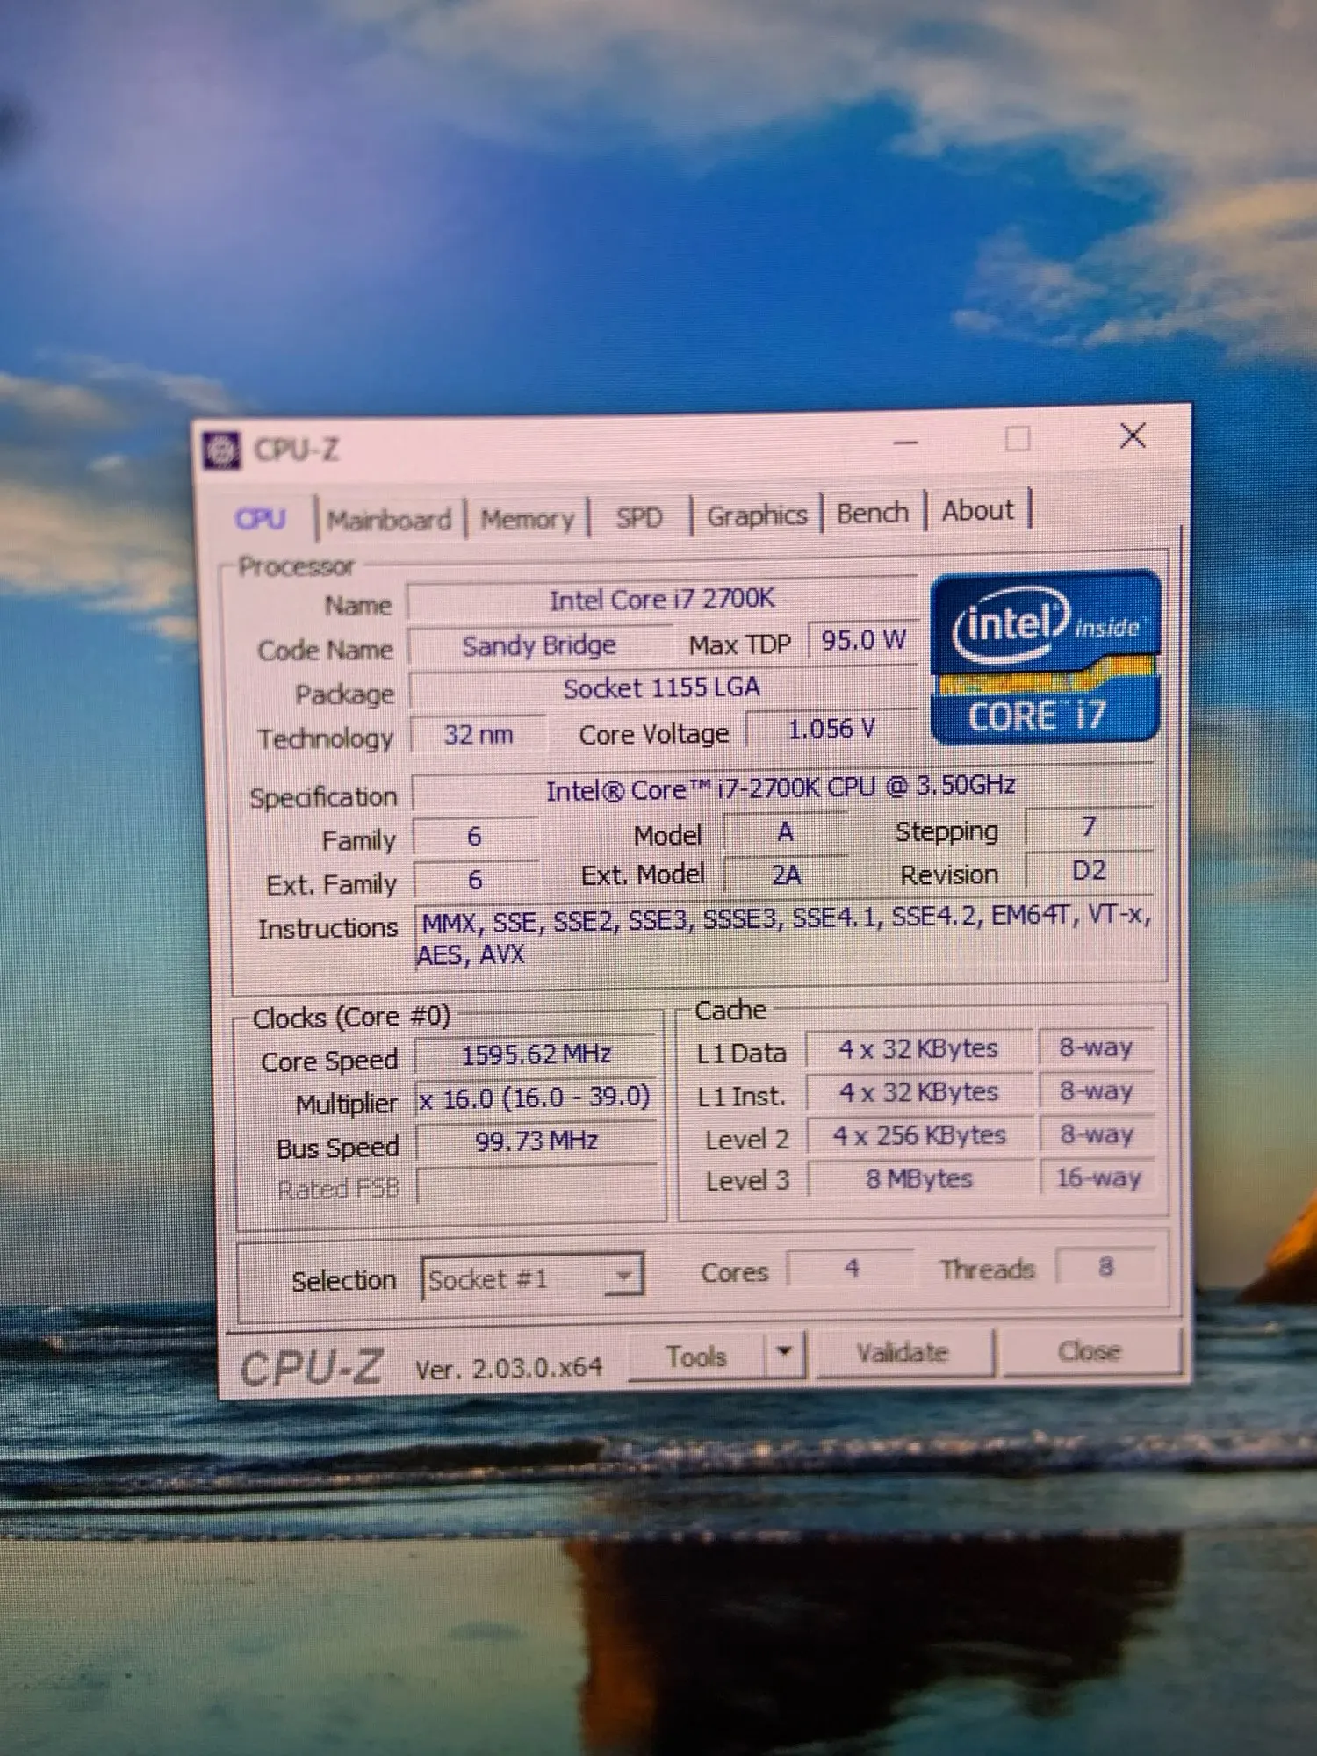The height and width of the screenshot is (1756, 1317).
Task: Close CPU-Z with the X title button
Action: 1133,435
